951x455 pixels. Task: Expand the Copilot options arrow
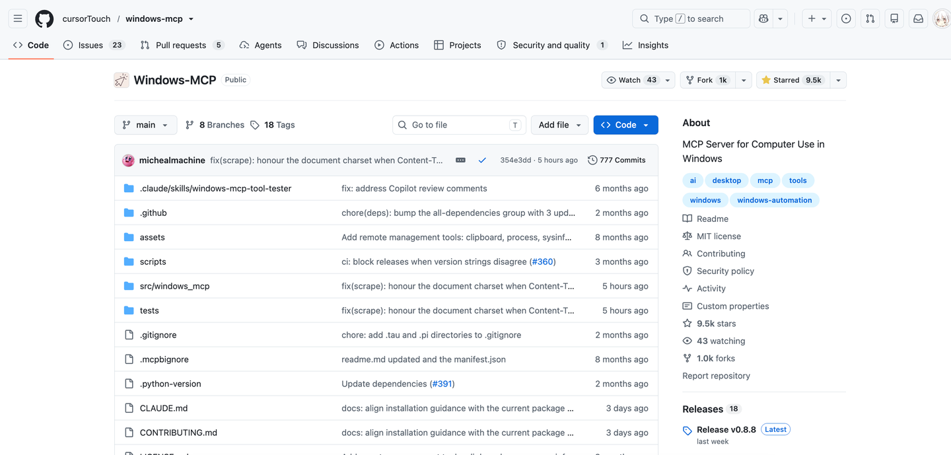pyautogui.click(x=781, y=18)
